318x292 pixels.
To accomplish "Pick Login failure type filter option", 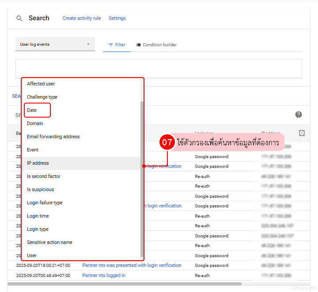I will pyautogui.click(x=45, y=203).
